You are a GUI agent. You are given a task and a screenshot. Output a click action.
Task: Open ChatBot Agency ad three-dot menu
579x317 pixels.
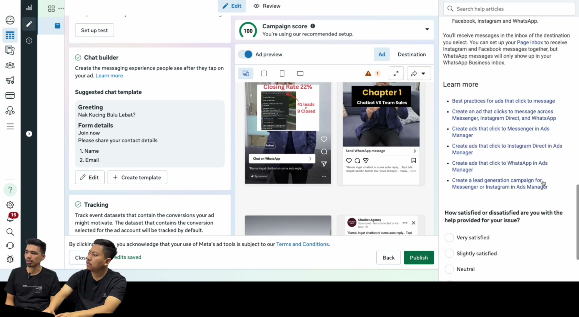[405, 223]
